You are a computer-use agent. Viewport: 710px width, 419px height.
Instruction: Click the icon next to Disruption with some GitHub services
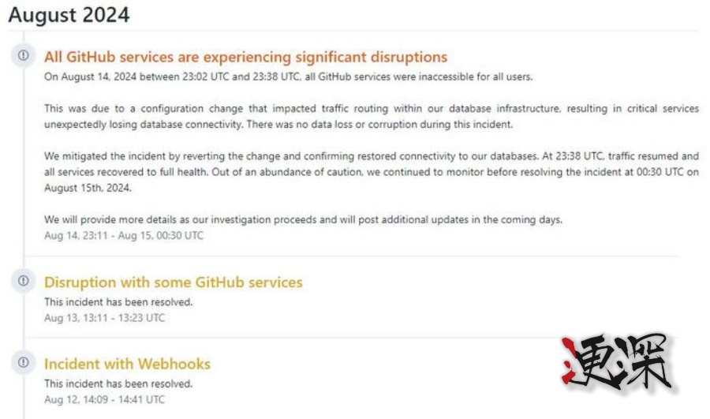(x=24, y=281)
